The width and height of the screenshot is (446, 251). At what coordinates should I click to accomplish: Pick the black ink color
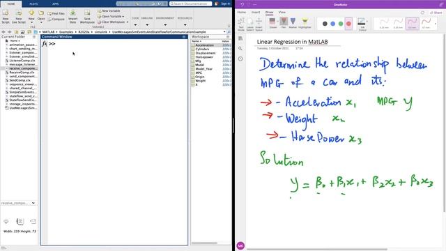click(x=325, y=24)
